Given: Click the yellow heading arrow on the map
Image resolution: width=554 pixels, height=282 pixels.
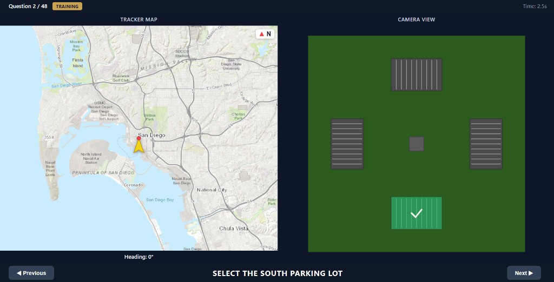Looking at the screenshot, I should click(139, 146).
